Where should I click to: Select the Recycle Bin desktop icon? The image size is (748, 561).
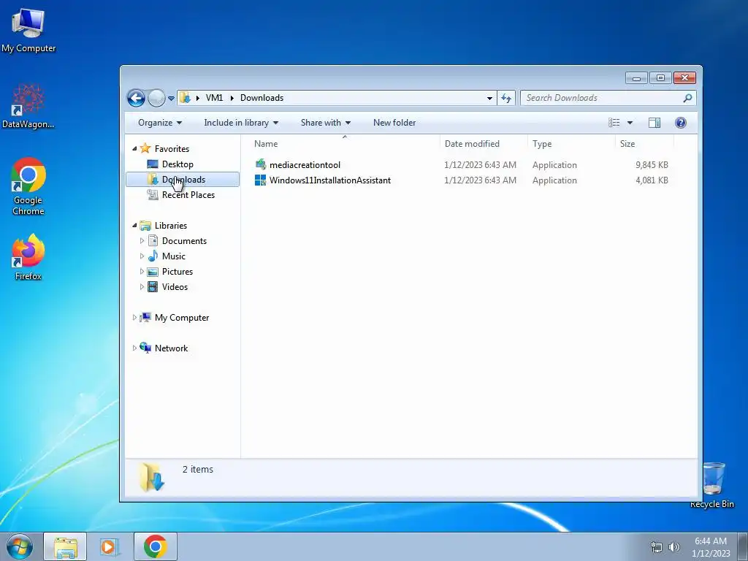click(712, 485)
